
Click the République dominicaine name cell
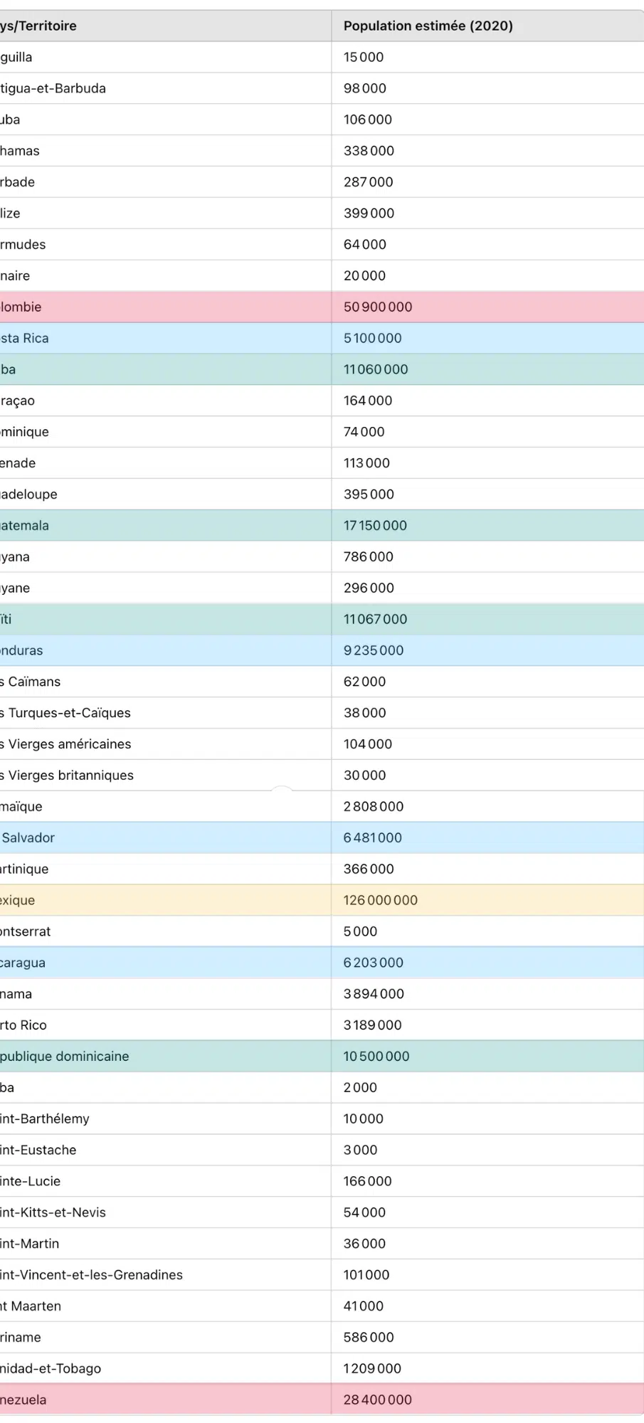[x=65, y=1057]
